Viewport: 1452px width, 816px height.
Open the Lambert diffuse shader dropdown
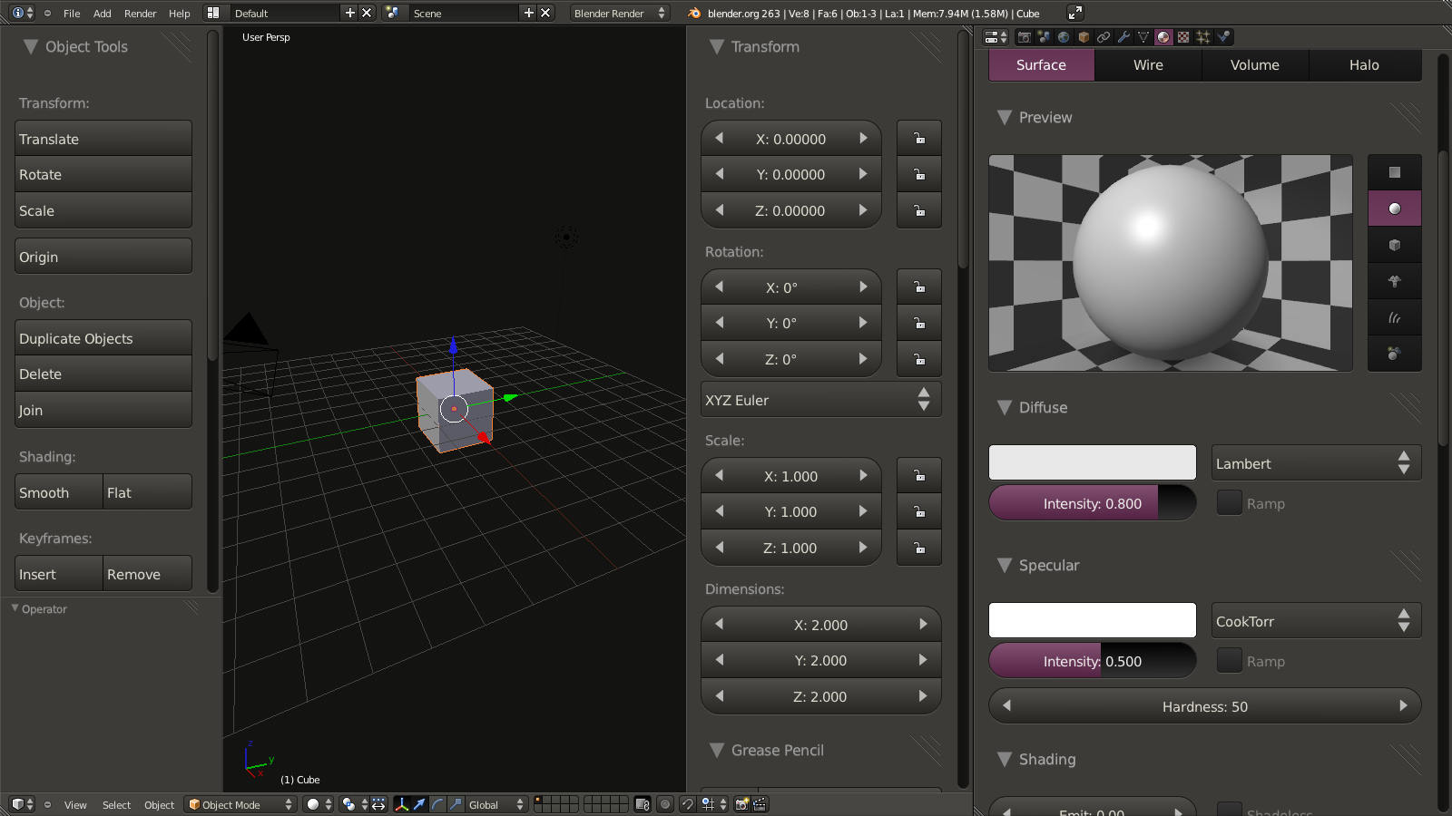(x=1315, y=463)
